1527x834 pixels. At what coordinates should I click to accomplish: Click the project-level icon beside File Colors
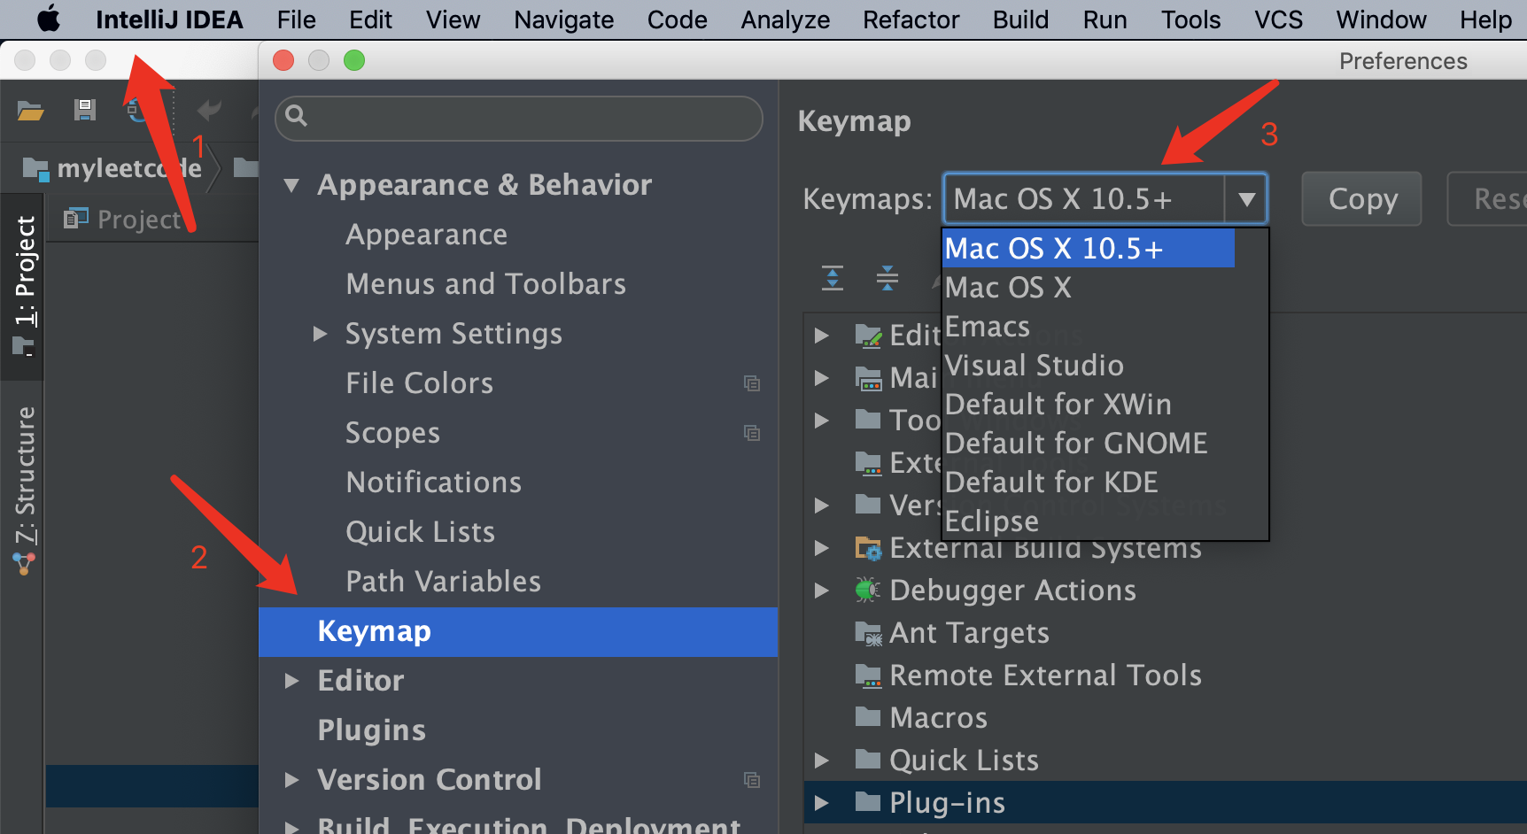point(752,383)
